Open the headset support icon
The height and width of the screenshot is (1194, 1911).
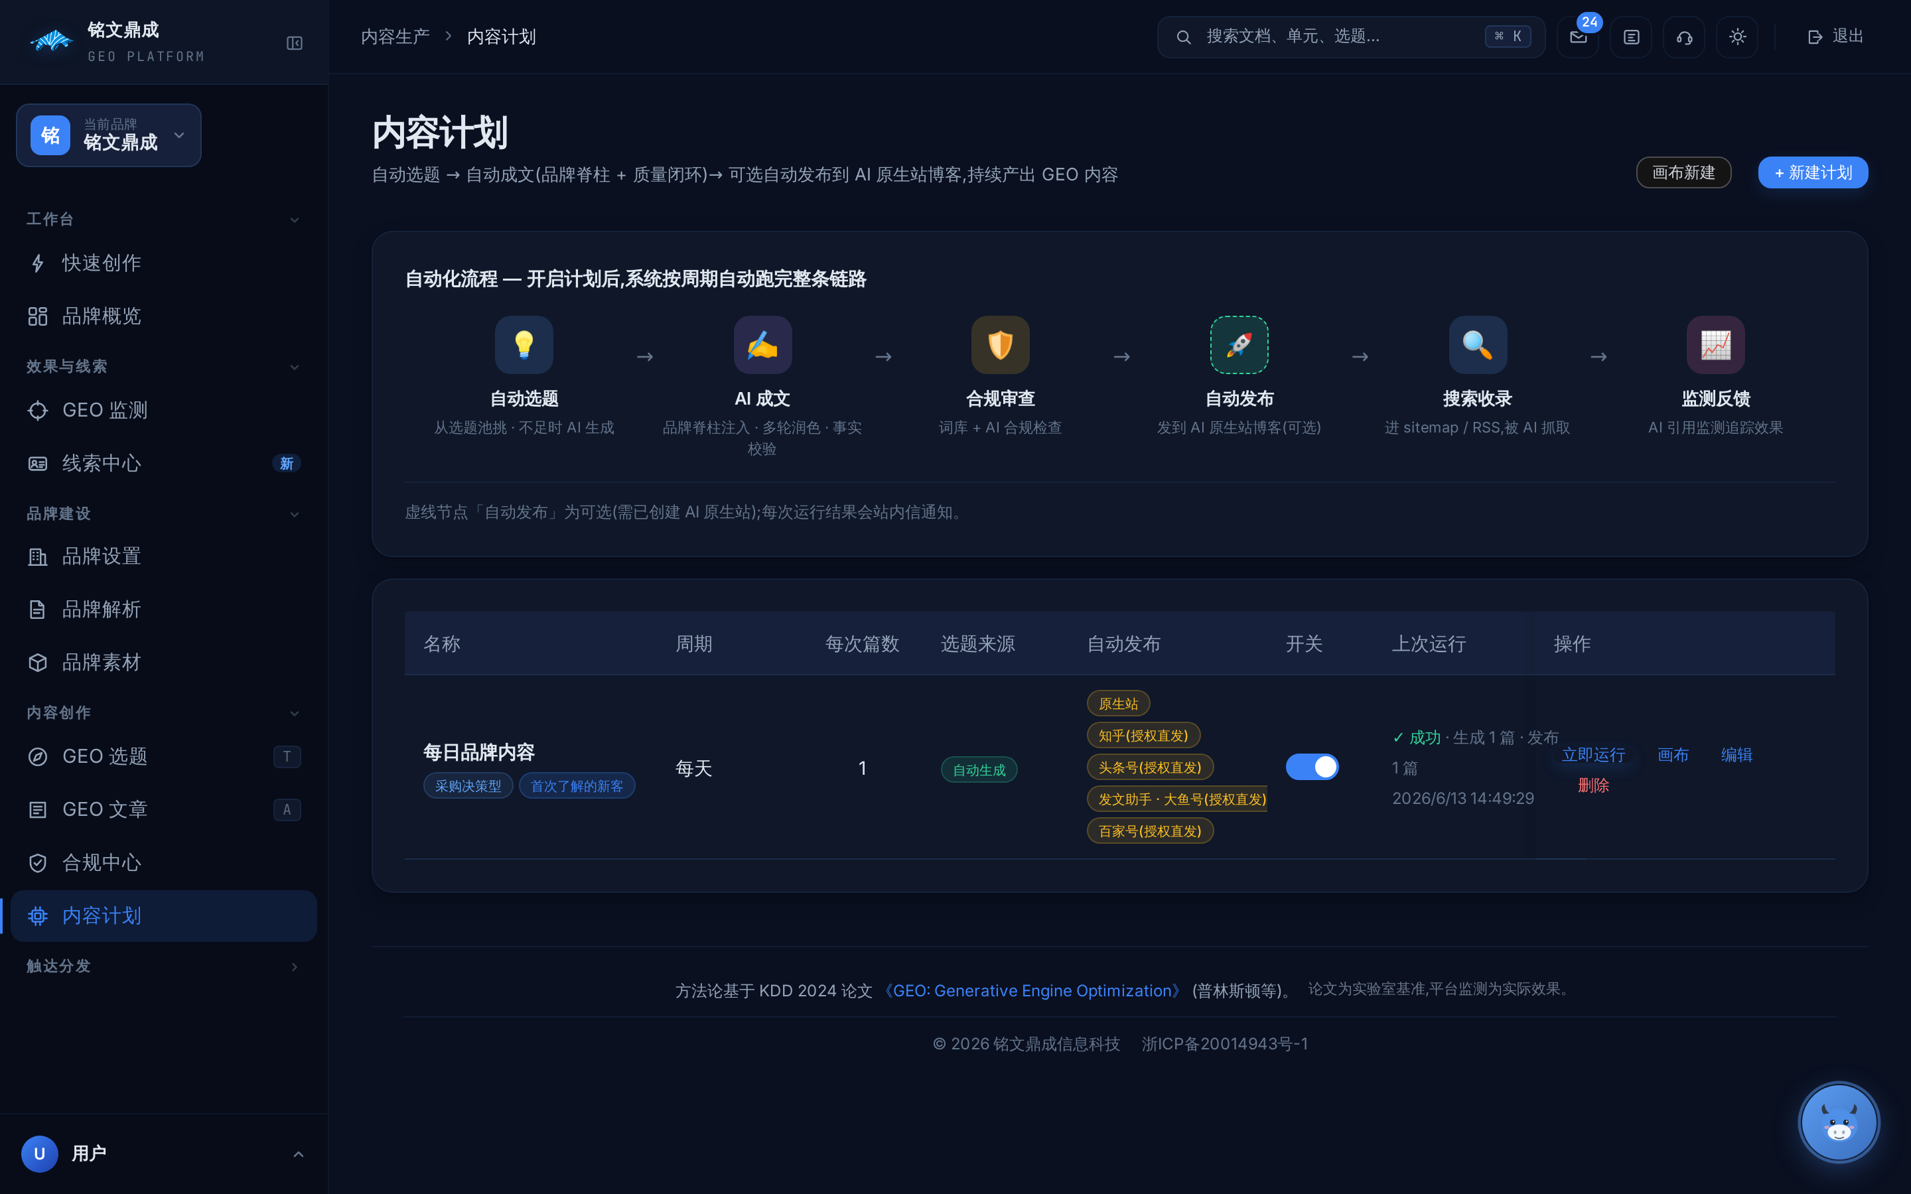coord(1683,36)
